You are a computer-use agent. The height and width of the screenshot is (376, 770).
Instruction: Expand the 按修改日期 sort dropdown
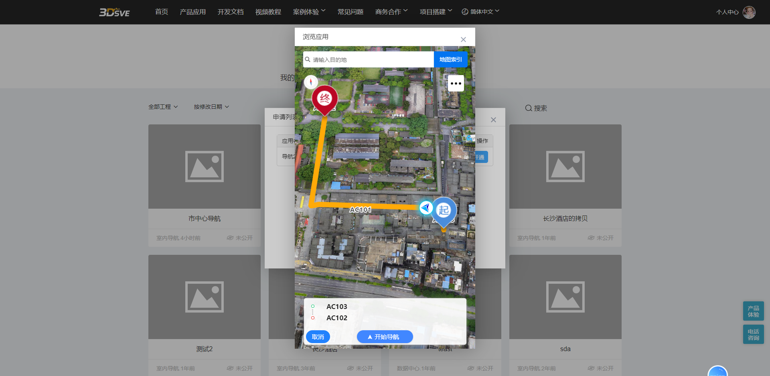coord(211,107)
